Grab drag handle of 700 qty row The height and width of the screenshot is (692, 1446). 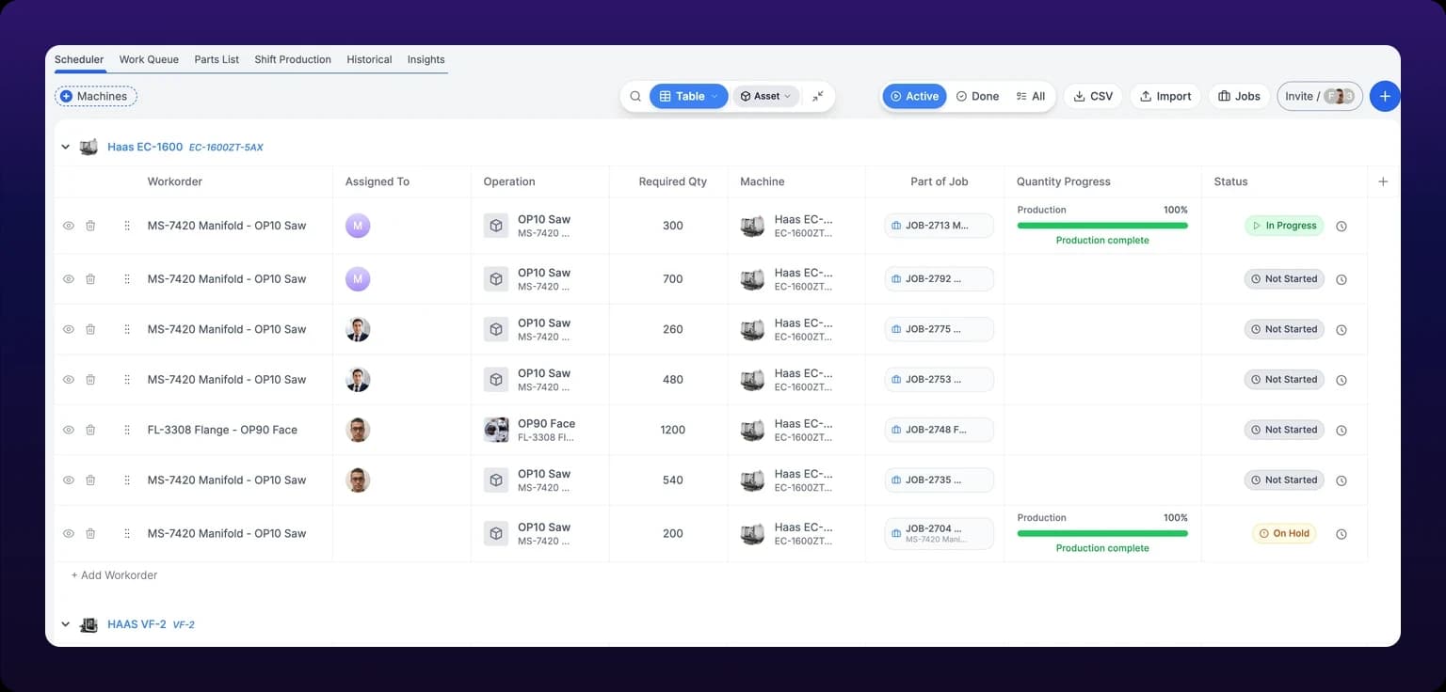[x=127, y=279]
